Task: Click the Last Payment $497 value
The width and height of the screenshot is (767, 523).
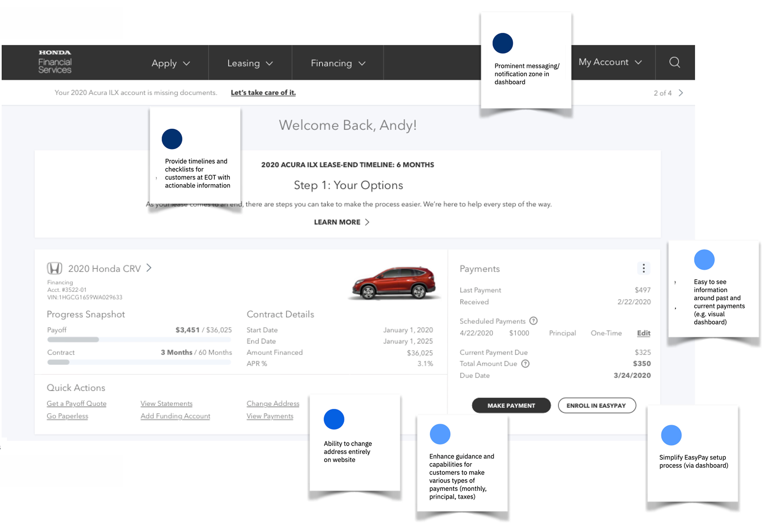Action: (642, 290)
